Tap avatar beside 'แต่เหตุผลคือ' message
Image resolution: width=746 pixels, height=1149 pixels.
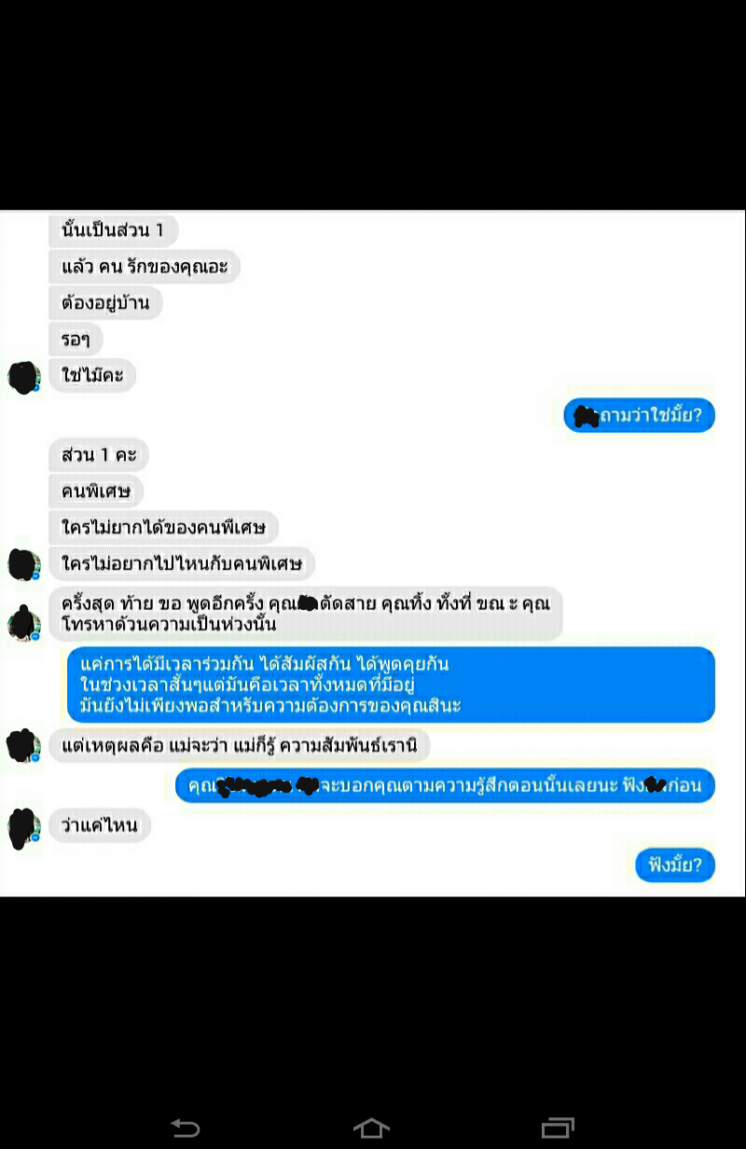point(23,745)
